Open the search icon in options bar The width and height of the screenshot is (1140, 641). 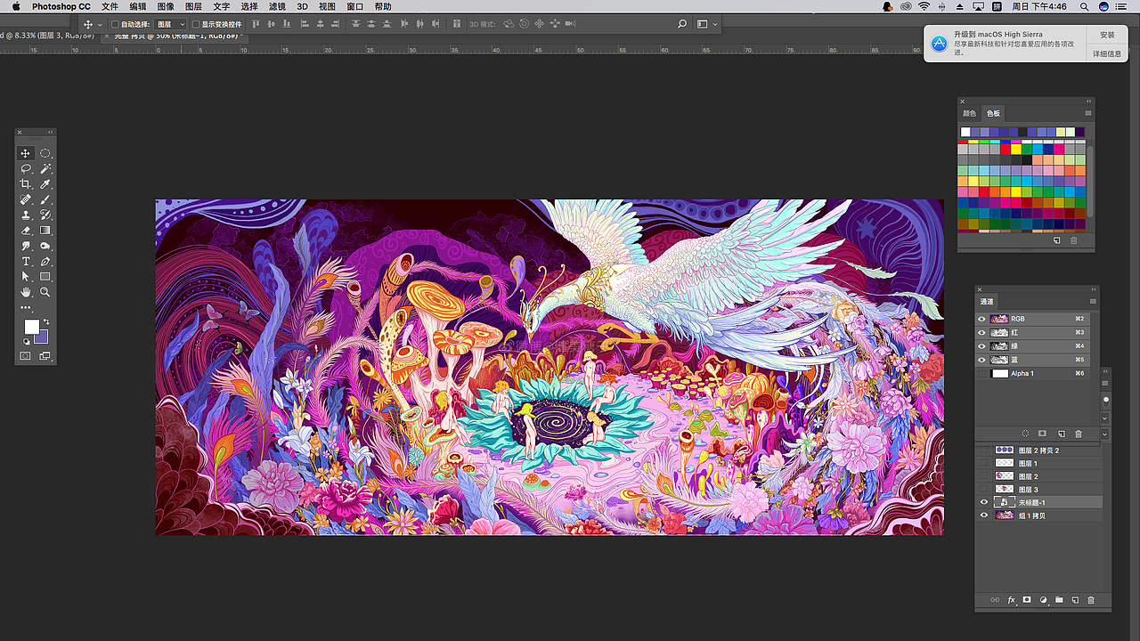tap(682, 24)
